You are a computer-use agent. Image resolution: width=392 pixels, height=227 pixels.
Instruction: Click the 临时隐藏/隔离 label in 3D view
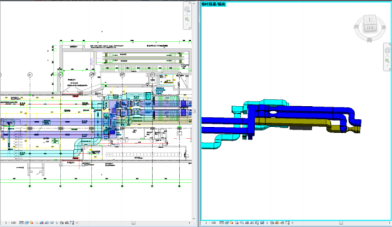[215, 4]
